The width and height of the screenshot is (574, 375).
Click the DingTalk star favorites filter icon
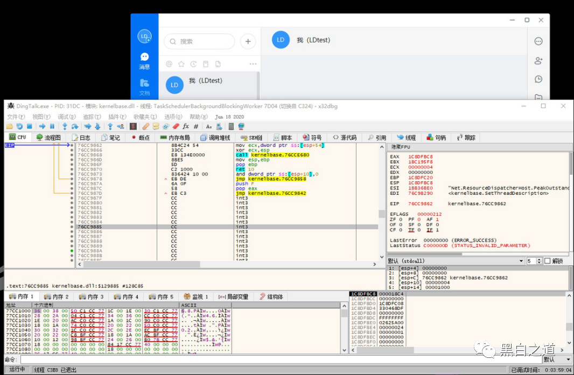[x=181, y=64]
